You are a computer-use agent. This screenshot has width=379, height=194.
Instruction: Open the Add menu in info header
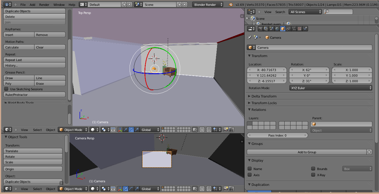[x=32, y=5]
